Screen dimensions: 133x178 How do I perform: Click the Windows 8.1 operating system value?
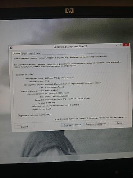coord(73,83)
